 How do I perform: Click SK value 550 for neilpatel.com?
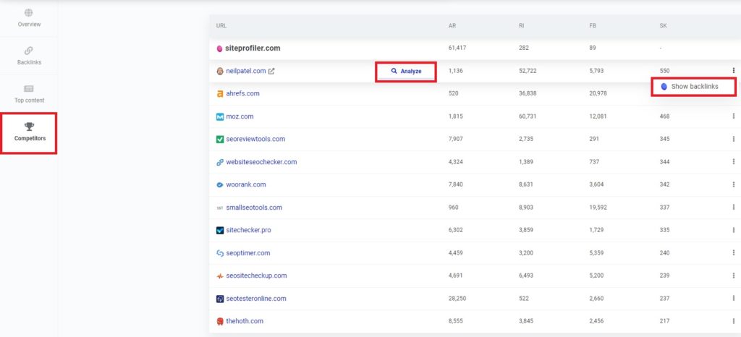click(664, 71)
